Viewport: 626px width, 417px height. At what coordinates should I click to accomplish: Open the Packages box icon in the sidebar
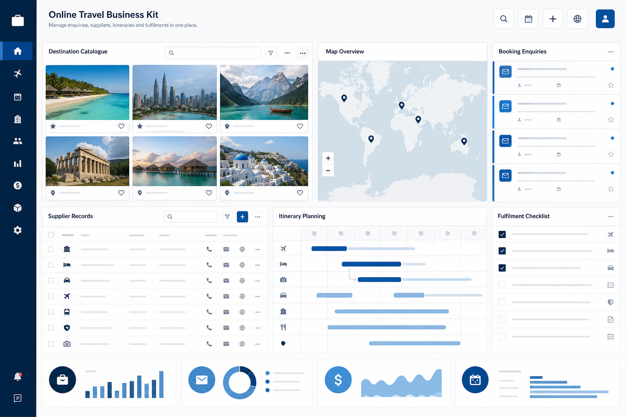(18, 208)
